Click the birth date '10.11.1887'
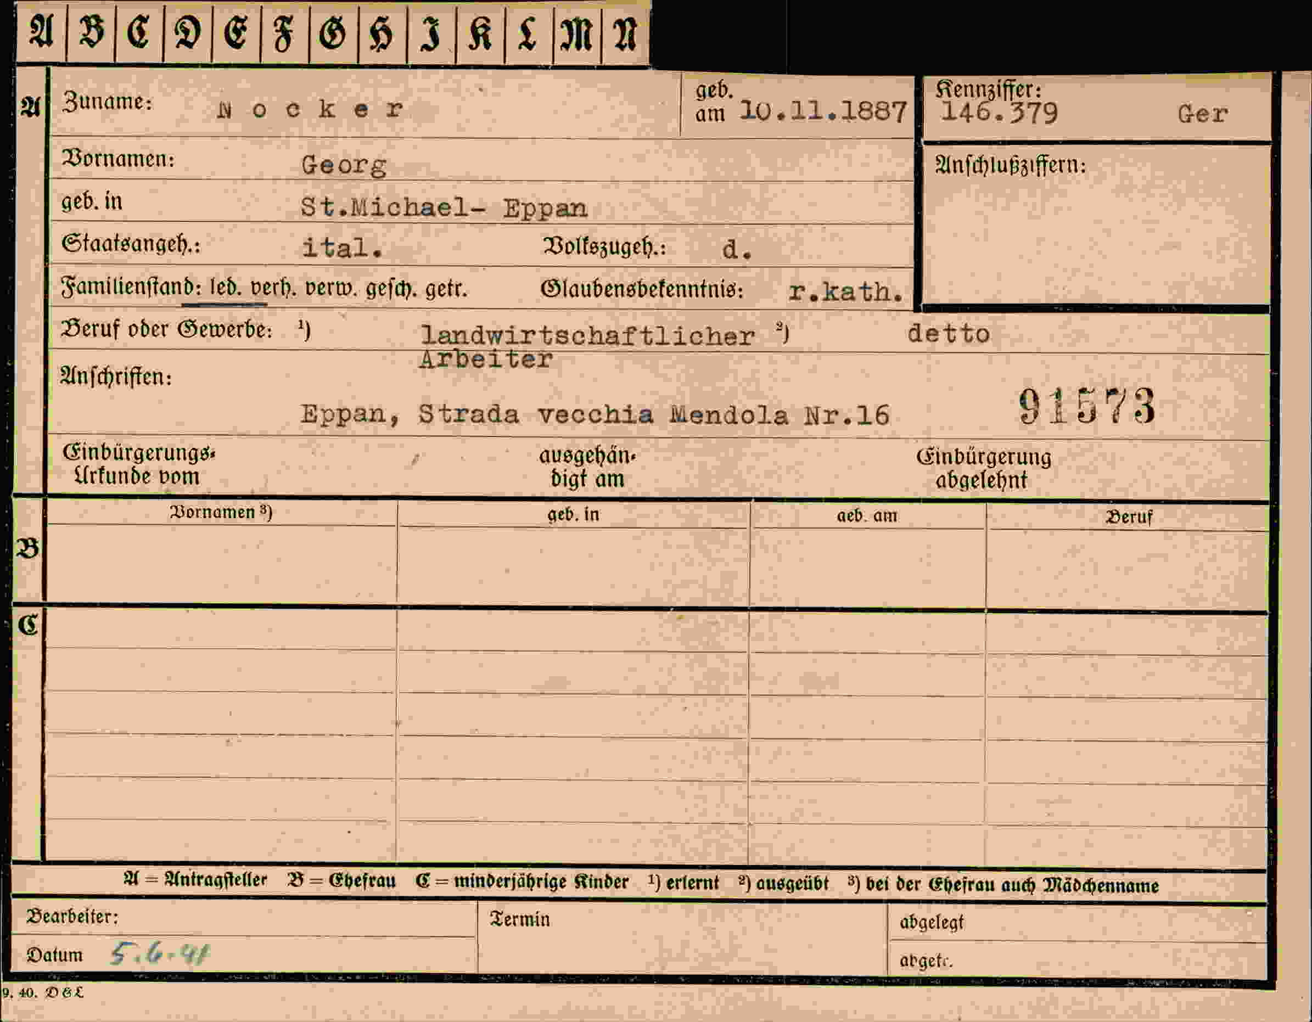Image resolution: width=1312 pixels, height=1022 pixels. pyautogui.click(x=823, y=111)
